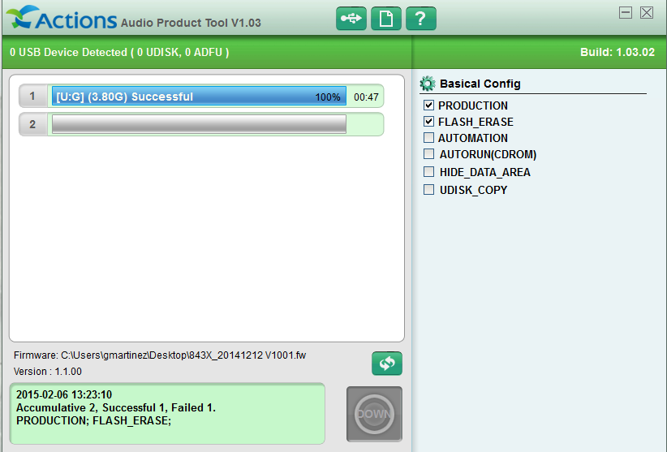Image resolution: width=667 pixels, height=452 pixels.
Task: Open firmware file using document icon
Action: point(385,19)
